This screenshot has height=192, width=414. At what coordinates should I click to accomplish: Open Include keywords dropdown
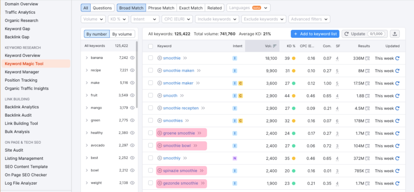pyautogui.click(x=217, y=19)
